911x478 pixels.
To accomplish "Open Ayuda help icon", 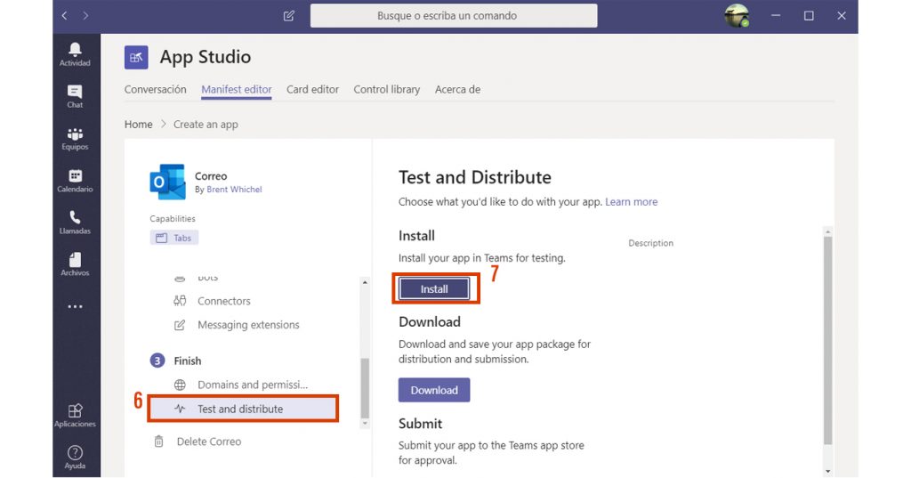I will tap(75, 457).
